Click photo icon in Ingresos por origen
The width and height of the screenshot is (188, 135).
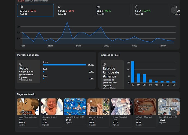[x=21, y=64]
